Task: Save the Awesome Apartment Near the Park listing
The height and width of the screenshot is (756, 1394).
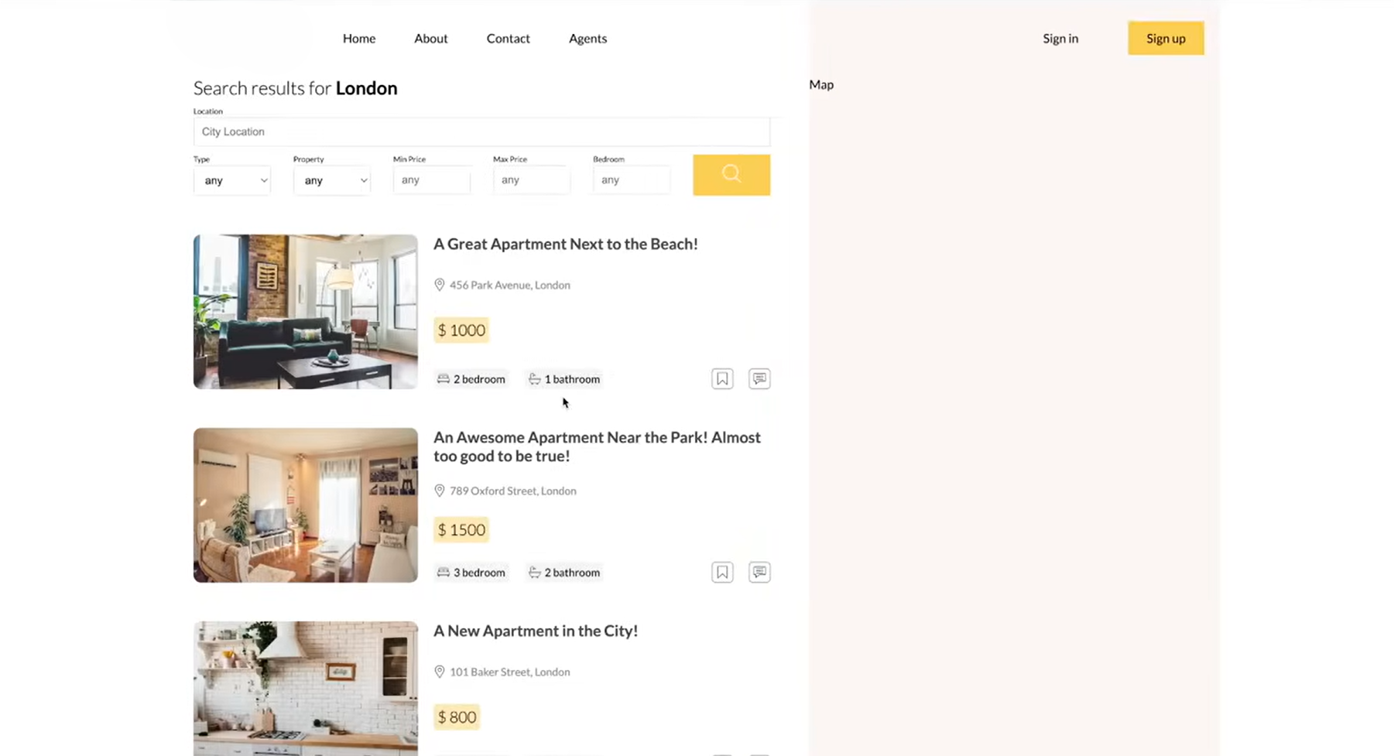Action: [x=722, y=572]
